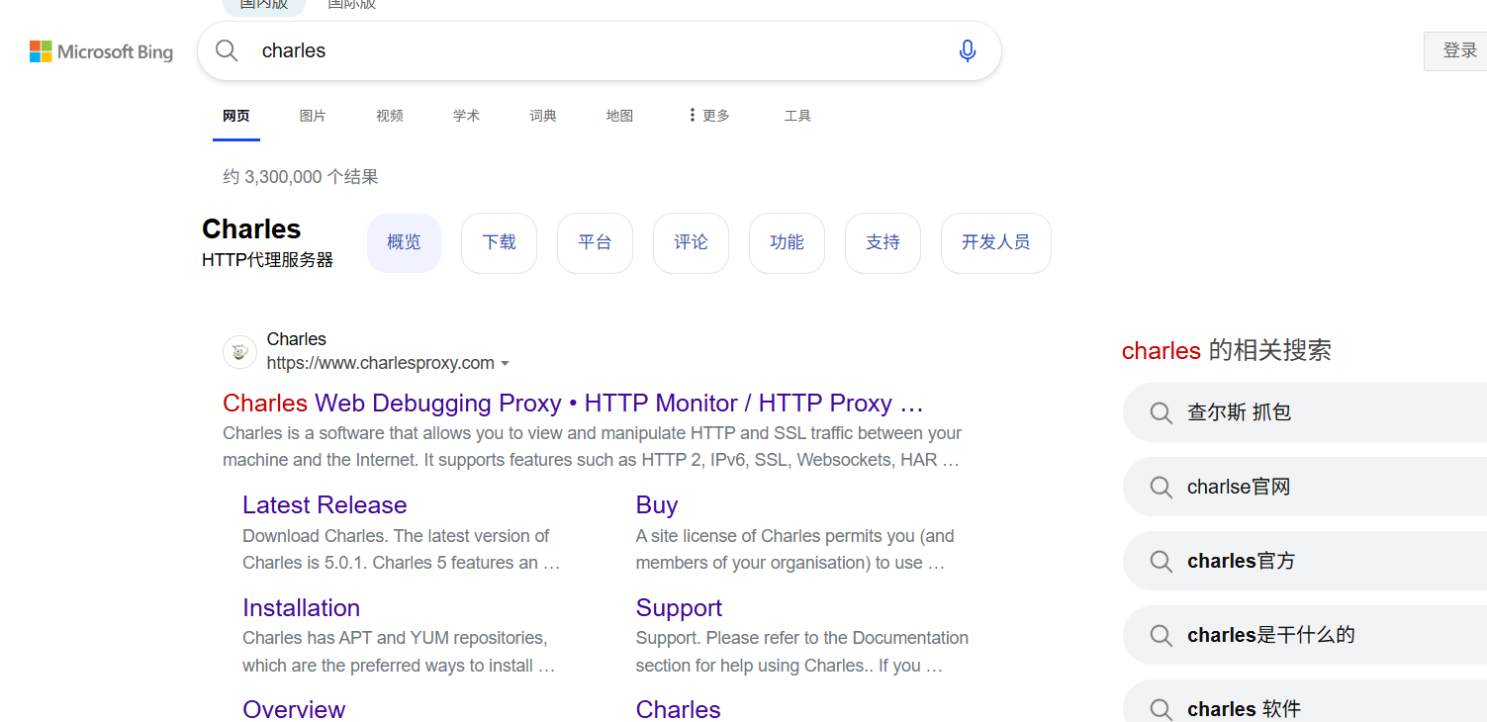
Task: Select the 地图 tab
Action: click(619, 116)
